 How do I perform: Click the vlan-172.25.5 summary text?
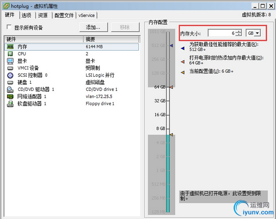coord(99,97)
